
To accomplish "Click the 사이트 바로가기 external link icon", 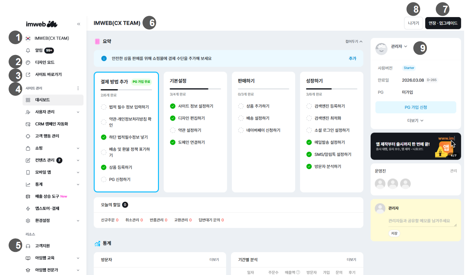I will tap(28, 75).
